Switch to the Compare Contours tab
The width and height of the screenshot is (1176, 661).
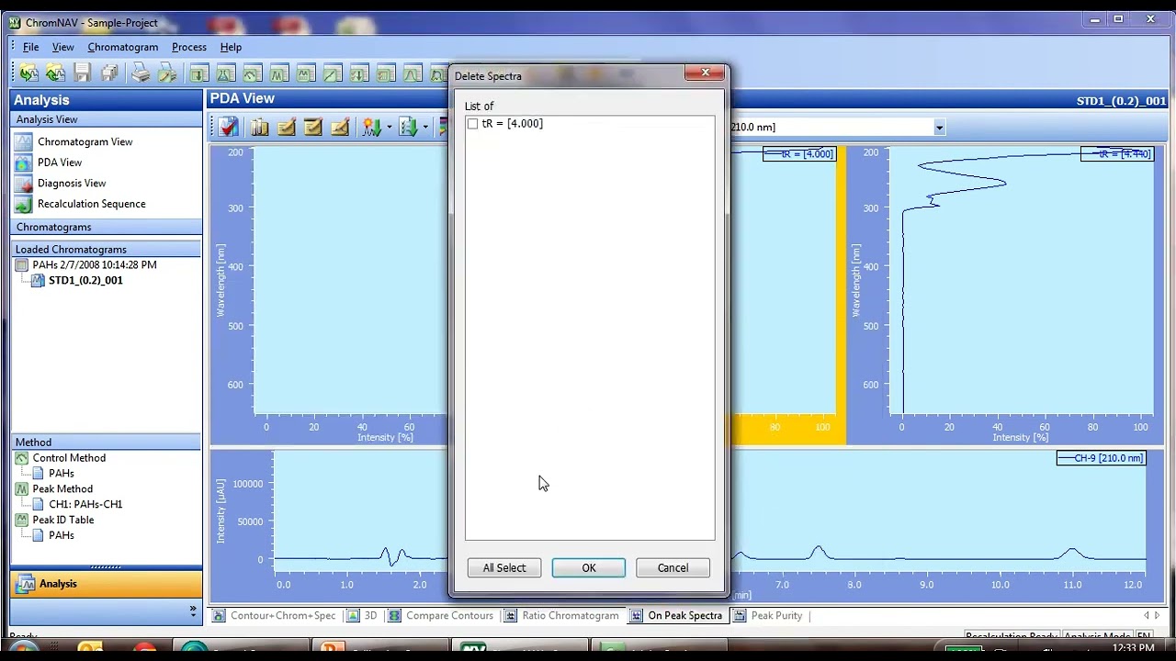coord(441,616)
